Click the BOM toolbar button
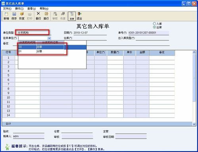 [x=72, y=16]
